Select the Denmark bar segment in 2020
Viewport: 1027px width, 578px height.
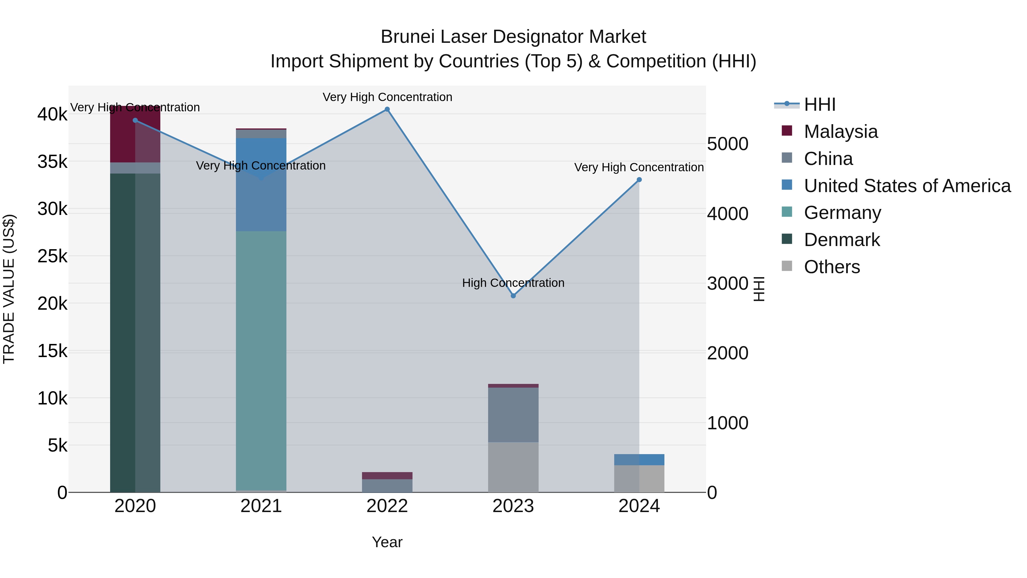point(135,333)
